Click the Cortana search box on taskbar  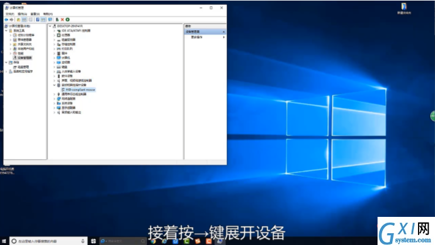point(48,241)
